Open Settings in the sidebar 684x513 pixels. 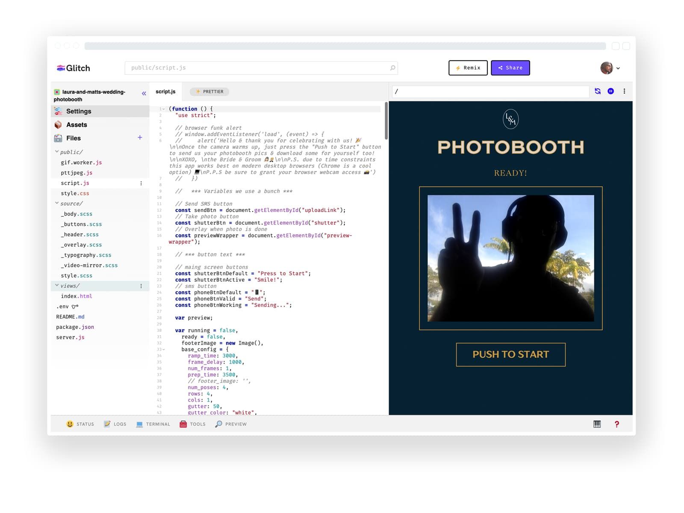[x=100, y=111]
